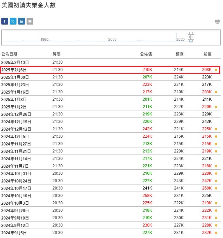Click the timeline range slider handle
Screen dimensions: 223x238
[x=191, y=37]
